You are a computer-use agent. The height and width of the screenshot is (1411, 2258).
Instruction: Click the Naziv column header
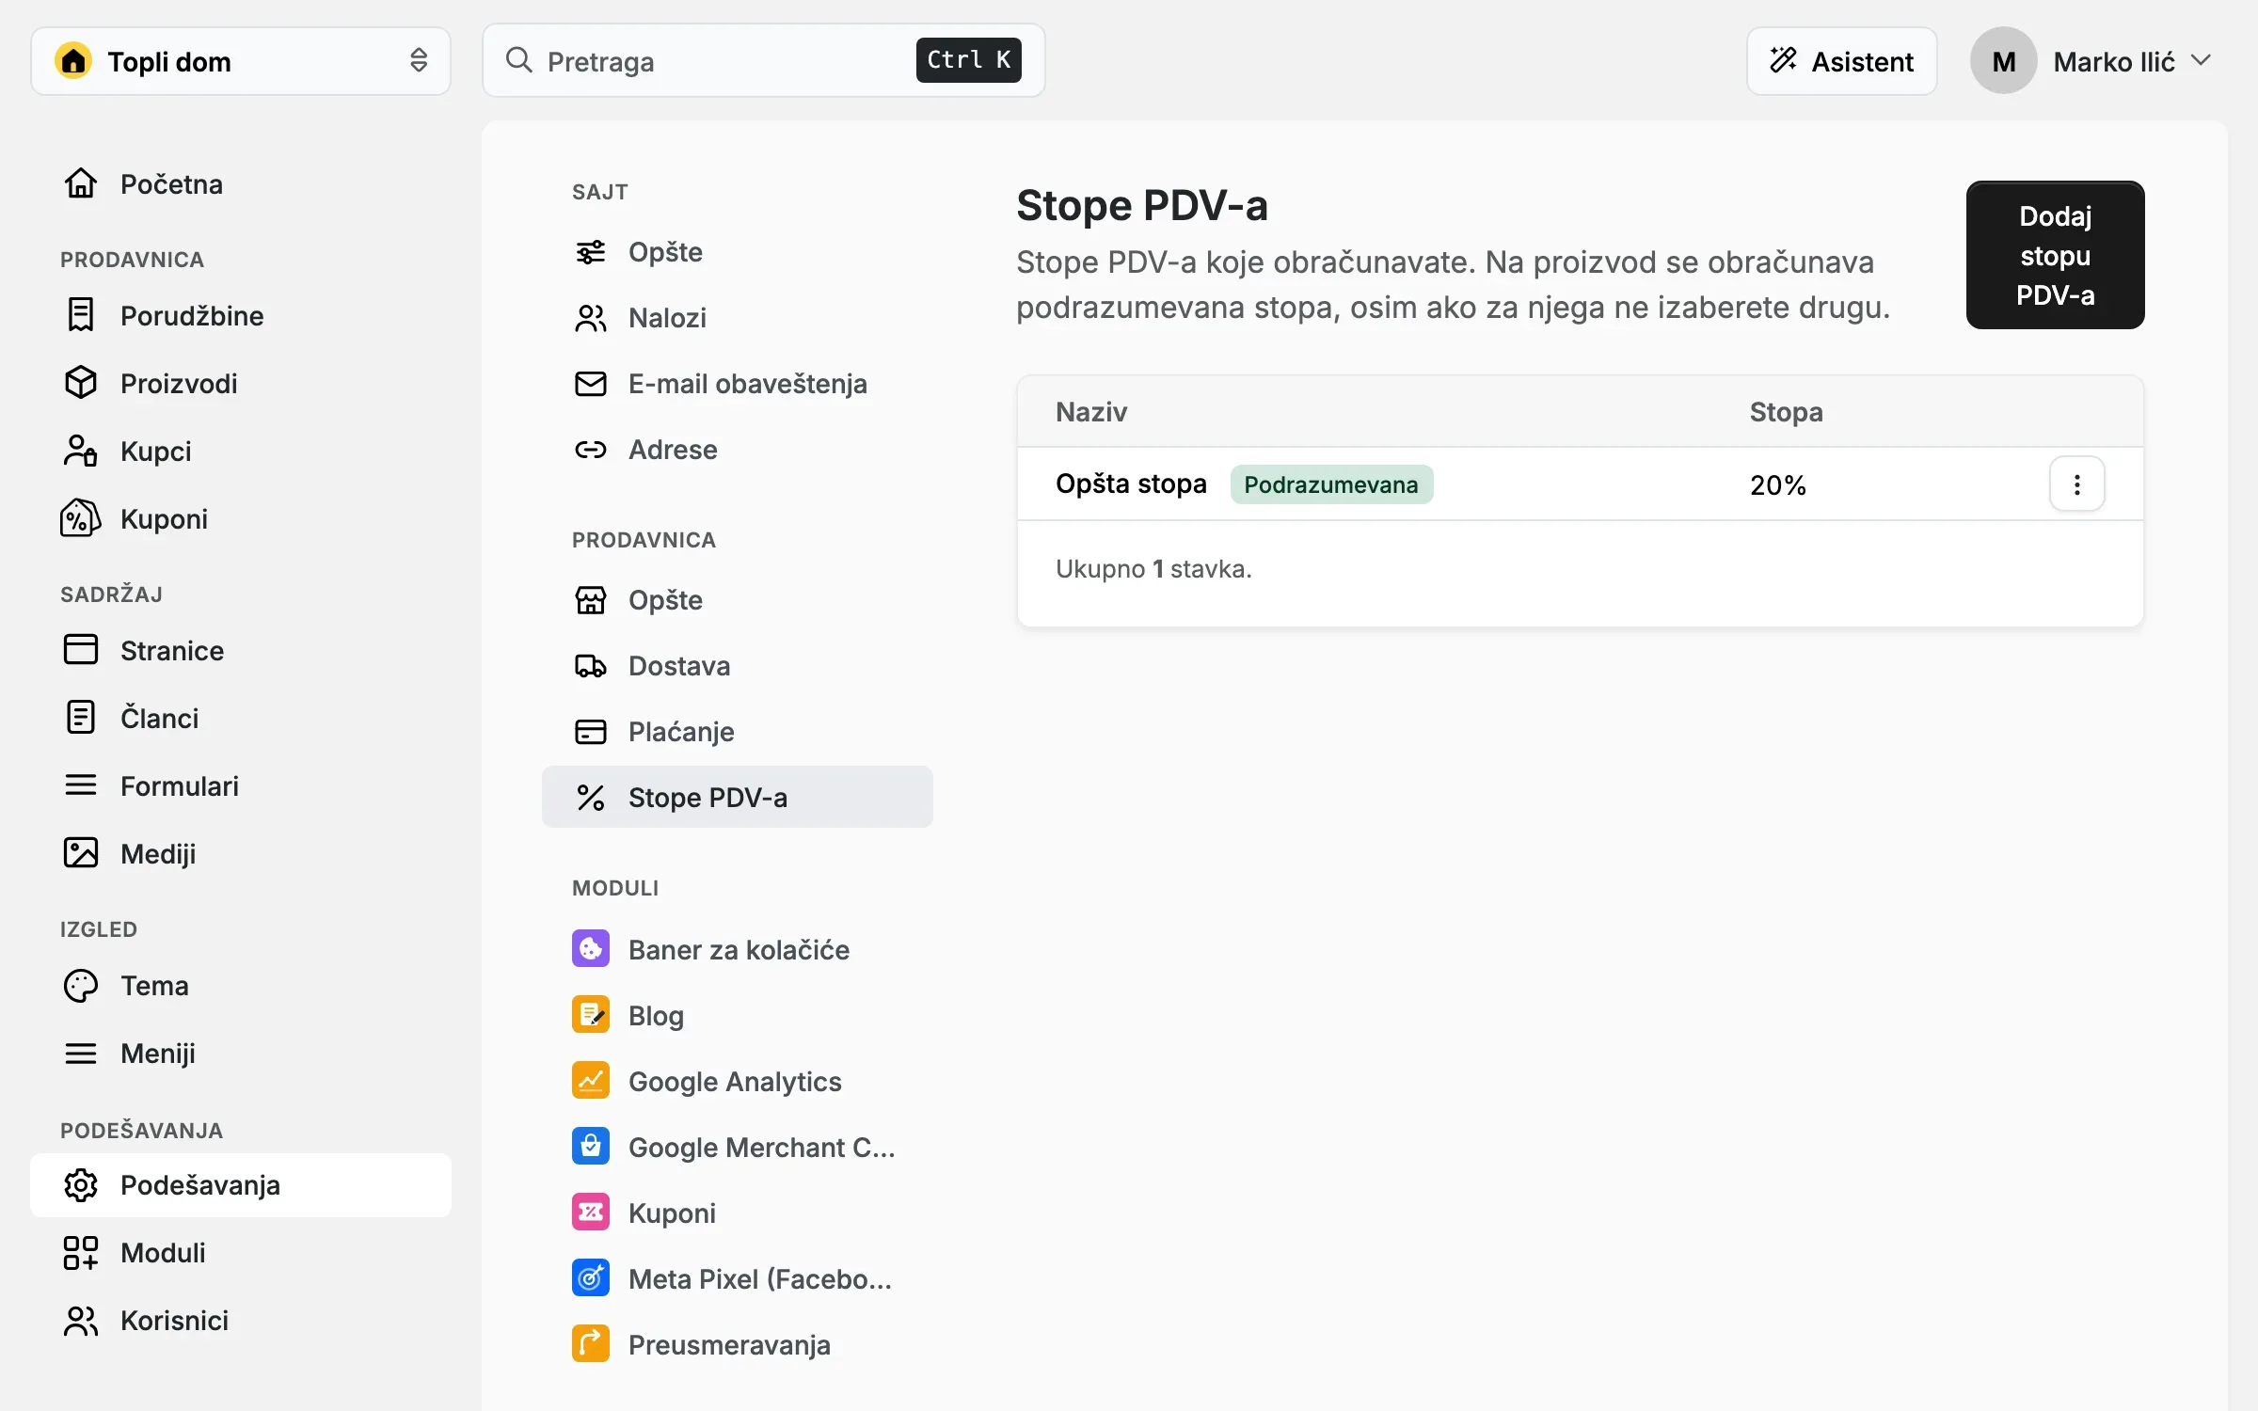point(1091,412)
